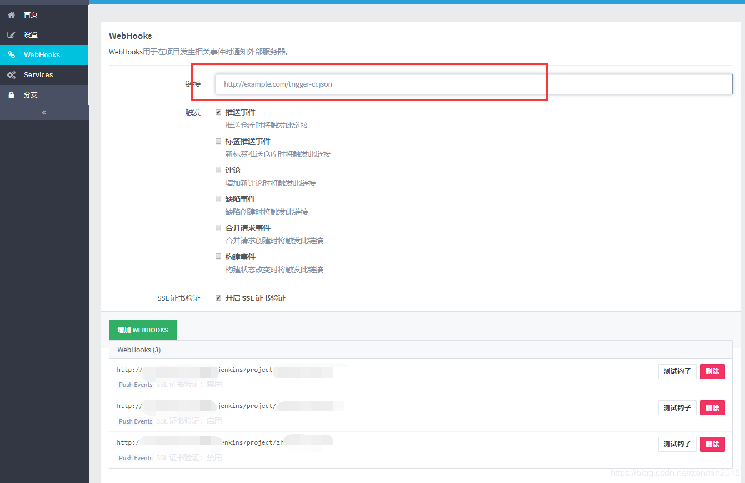Click 删除 for the third webhook

(712, 444)
